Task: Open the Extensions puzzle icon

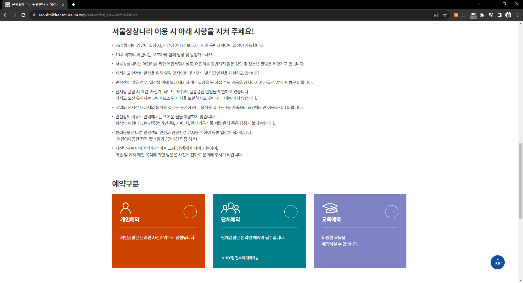Action: click(482, 15)
